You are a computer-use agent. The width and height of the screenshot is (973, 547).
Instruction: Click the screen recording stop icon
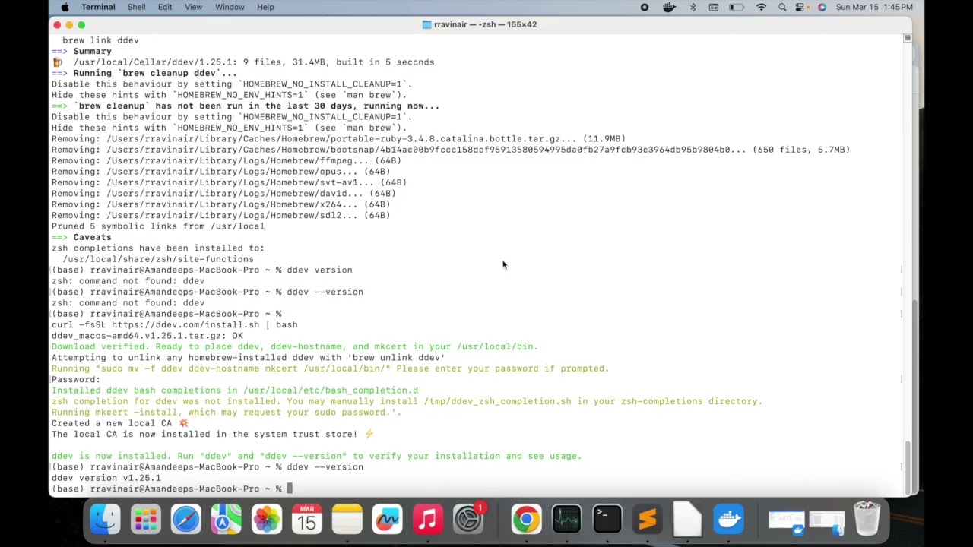(645, 7)
